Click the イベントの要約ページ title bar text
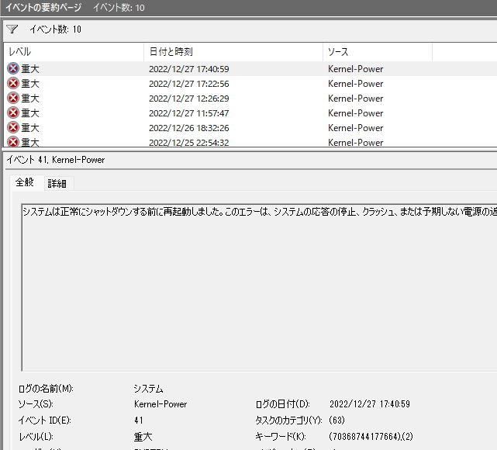Viewport: 497px width, 450px height. click(x=43, y=7)
